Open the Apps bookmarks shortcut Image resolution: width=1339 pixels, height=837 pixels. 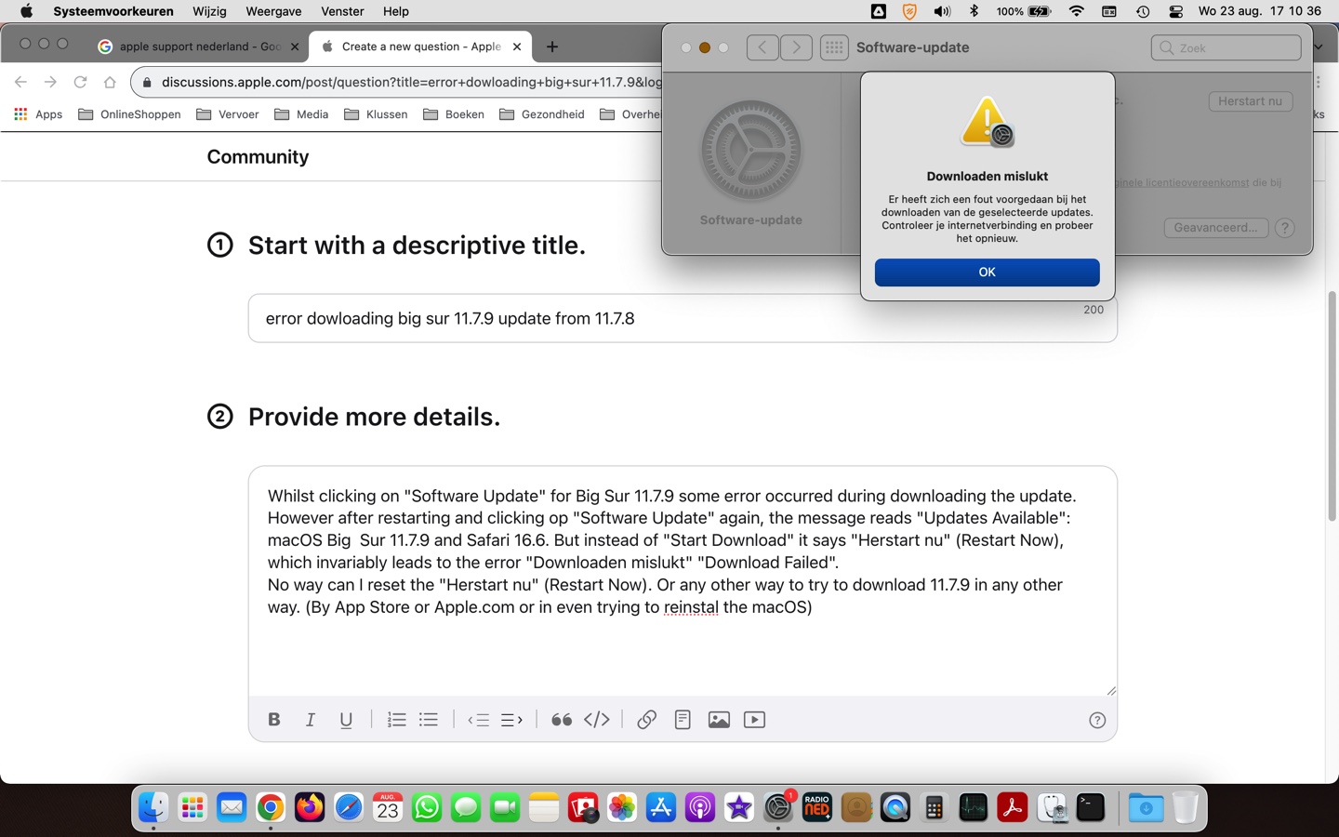[x=38, y=114]
